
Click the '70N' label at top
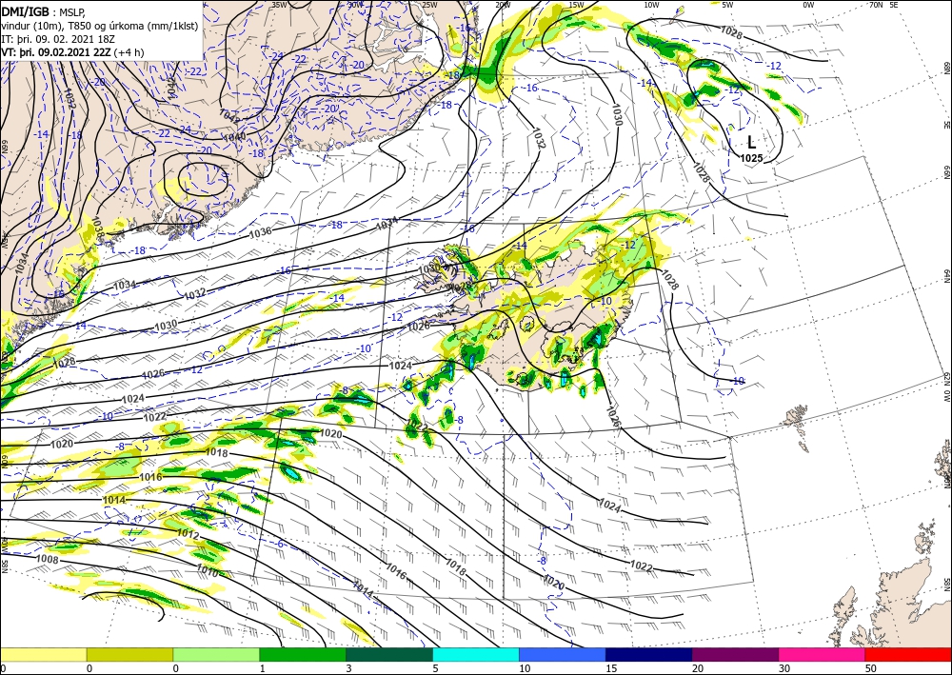(876, 5)
